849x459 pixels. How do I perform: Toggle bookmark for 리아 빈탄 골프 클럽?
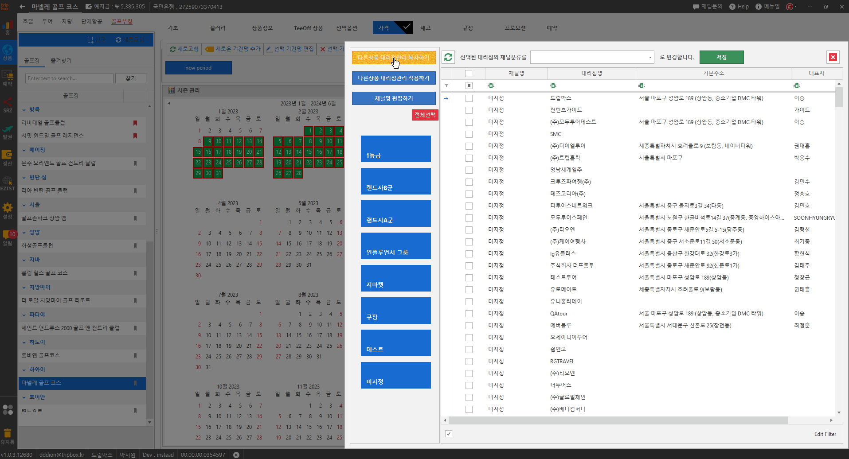tap(135, 191)
